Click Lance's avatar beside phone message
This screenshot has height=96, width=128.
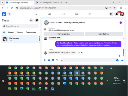pyautogui.click(x=46, y=53)
